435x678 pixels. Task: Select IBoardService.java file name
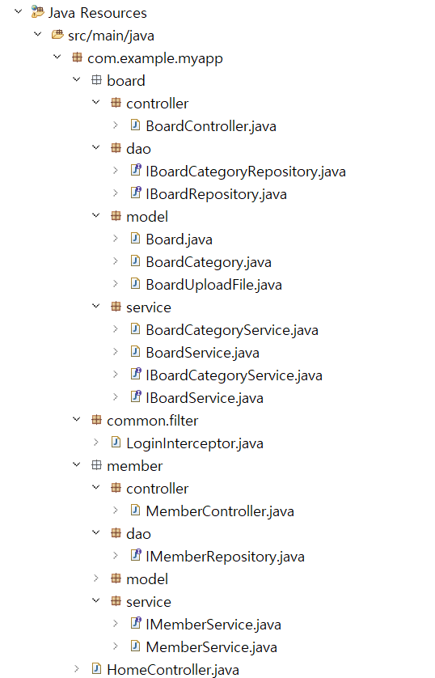pyautogui.click(x=205, y=398)
